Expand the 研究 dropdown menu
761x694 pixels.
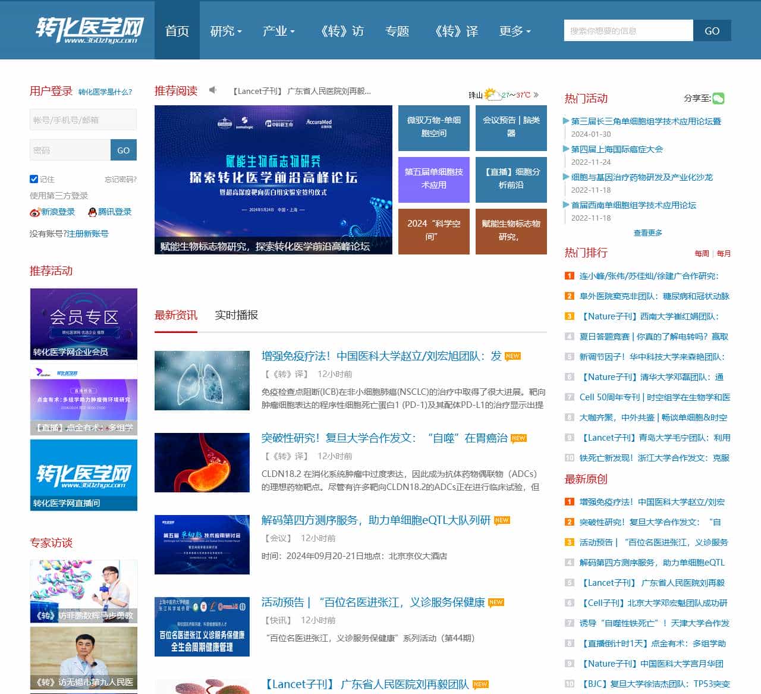(226, 31)
